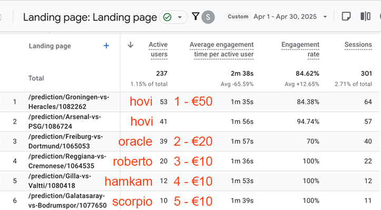
Task: Sort by Sessions column header
Action: 358,45
